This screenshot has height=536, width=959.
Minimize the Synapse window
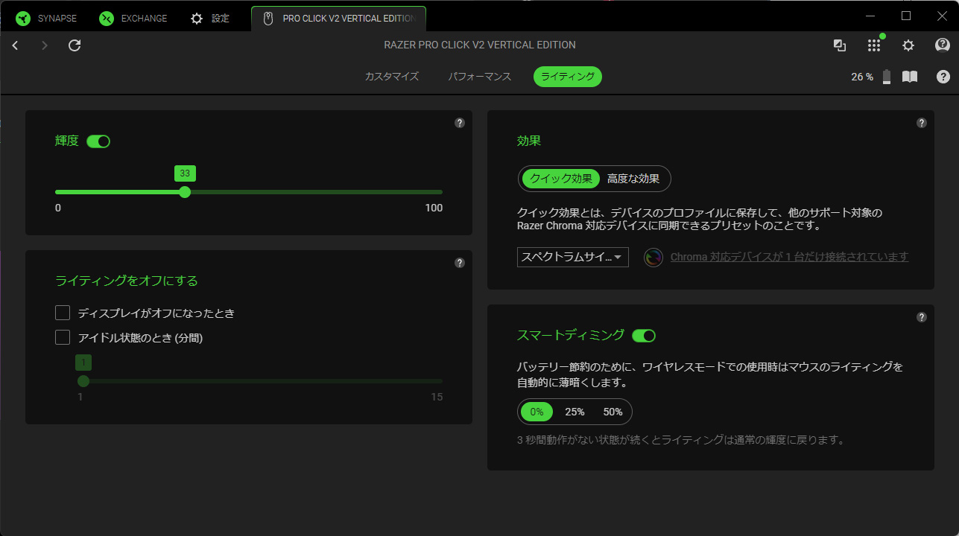(x=871, y=16)
